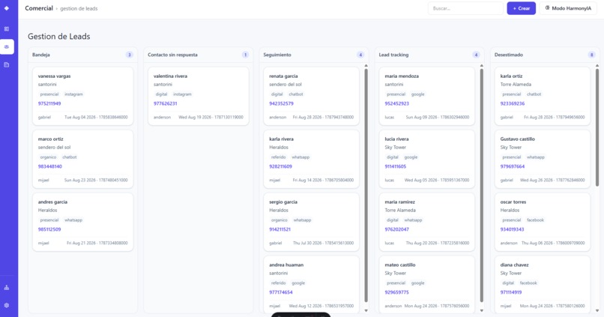Screen dimensions: 604x317
Task: Open the settings gear icon in sidebar
Action: coord(7,305)
